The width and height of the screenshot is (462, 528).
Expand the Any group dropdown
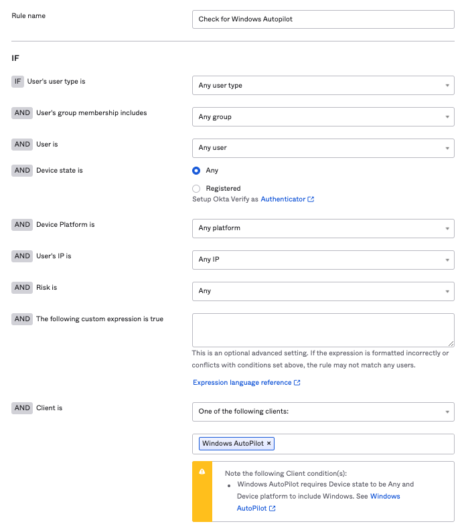(x=323, y=117)
